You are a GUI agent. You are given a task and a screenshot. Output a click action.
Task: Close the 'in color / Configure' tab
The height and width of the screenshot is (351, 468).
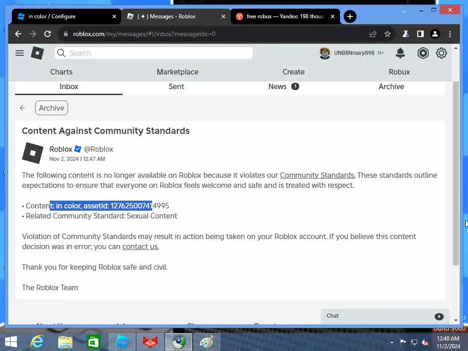(114, 17)
